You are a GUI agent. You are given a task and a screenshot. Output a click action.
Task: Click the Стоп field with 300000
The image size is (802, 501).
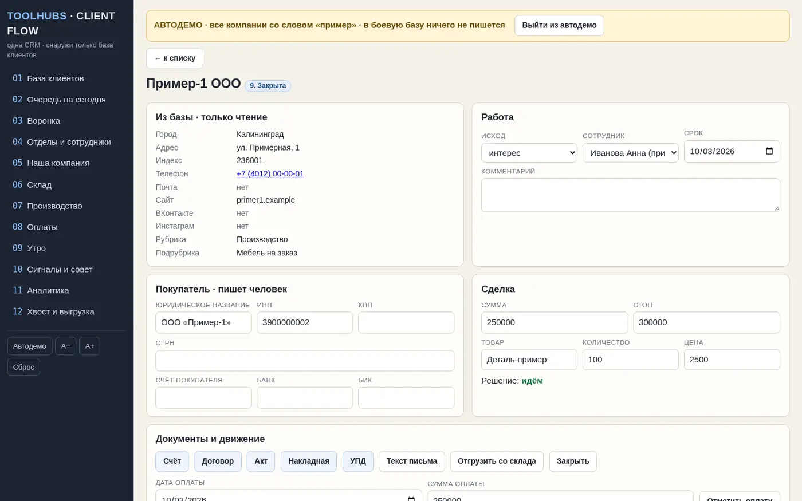707,322
